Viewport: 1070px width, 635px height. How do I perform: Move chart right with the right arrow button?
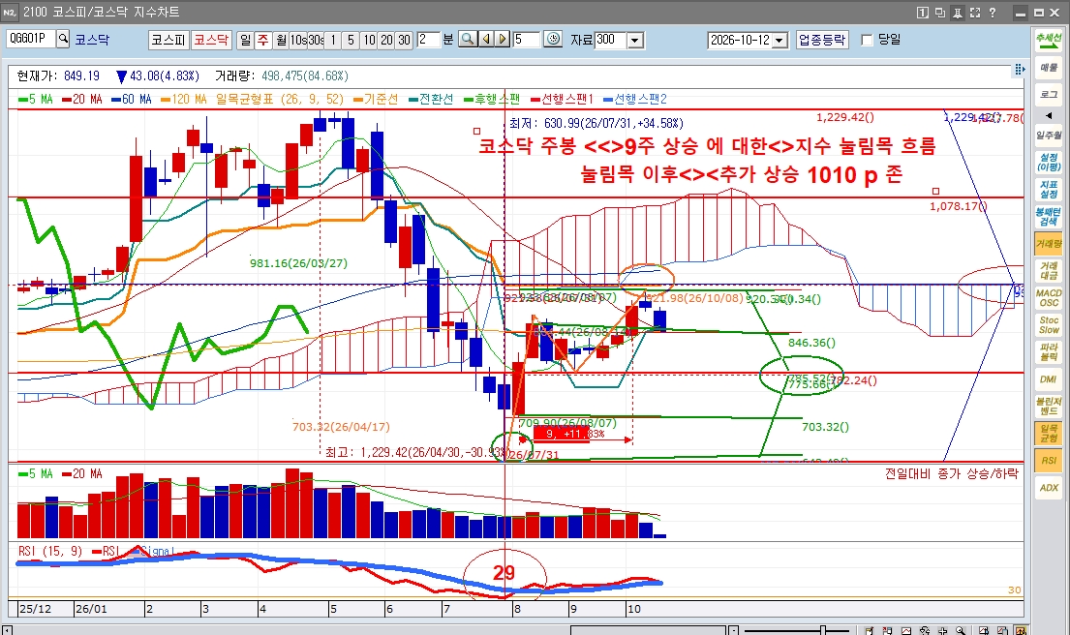tap(503, 40)
